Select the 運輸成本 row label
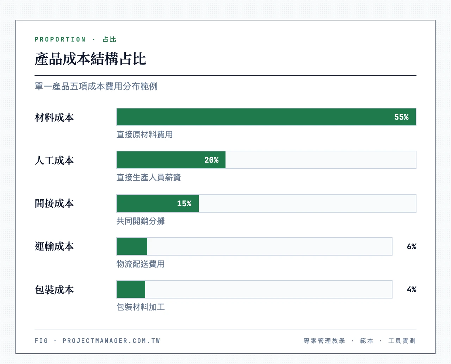The width and height of the screenshot is (451, 364). 54,246
